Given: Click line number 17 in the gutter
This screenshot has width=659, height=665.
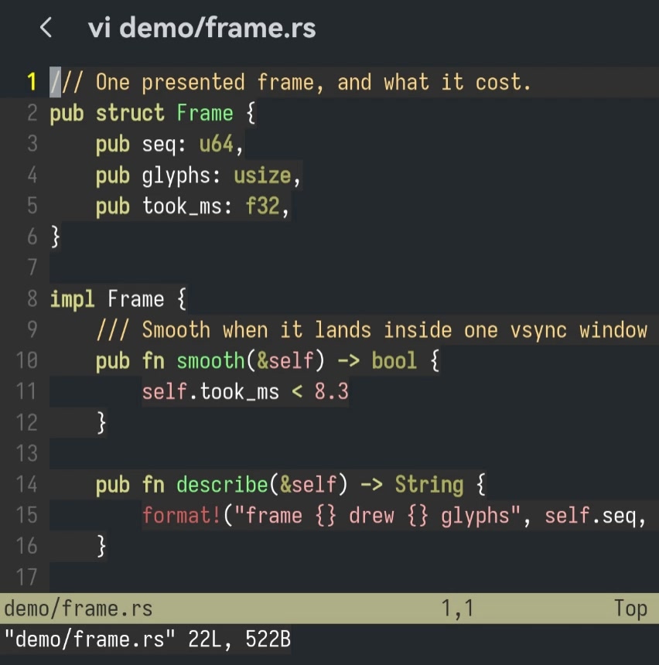Looking at the screenshot, I should [27, 577].
